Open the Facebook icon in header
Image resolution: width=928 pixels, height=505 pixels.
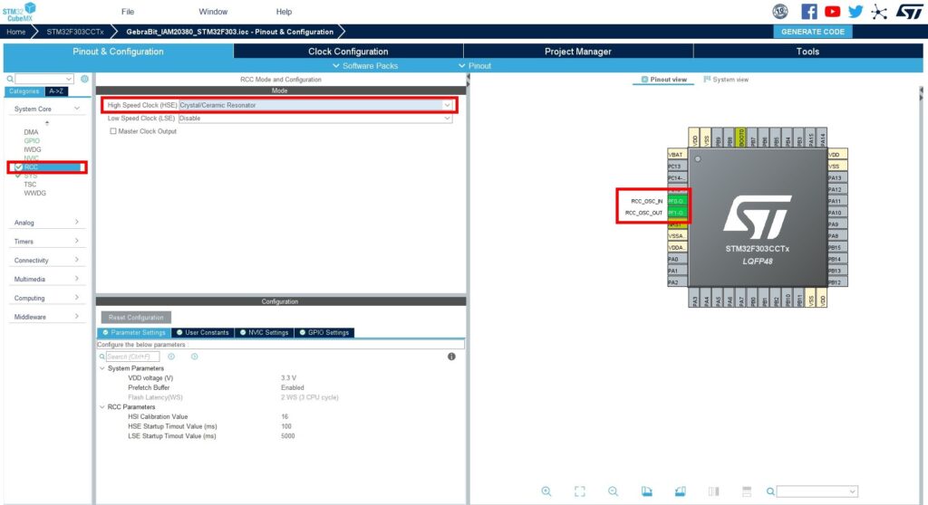point(808,11)
